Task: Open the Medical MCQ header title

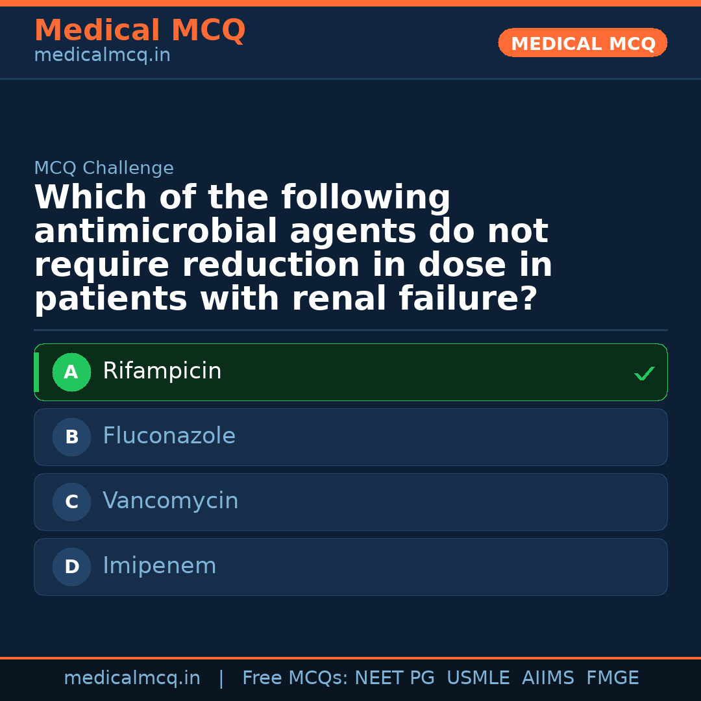Action: pos(140,31)
